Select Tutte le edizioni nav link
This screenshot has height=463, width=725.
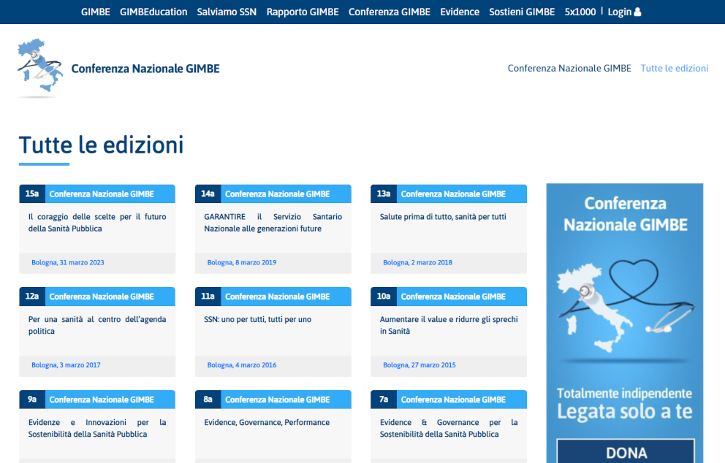coord(674,69)
